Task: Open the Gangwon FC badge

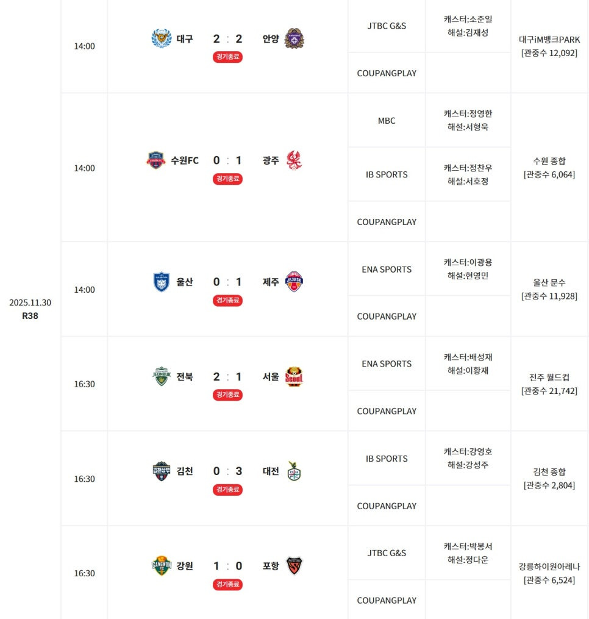Action: [x=162, y=566]
